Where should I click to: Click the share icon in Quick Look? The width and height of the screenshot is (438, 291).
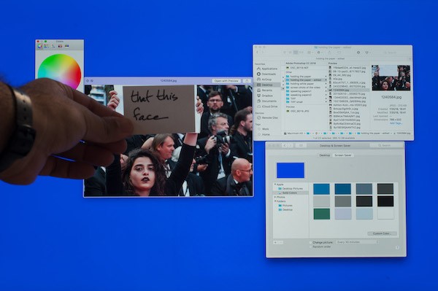[x=247, y=81]
